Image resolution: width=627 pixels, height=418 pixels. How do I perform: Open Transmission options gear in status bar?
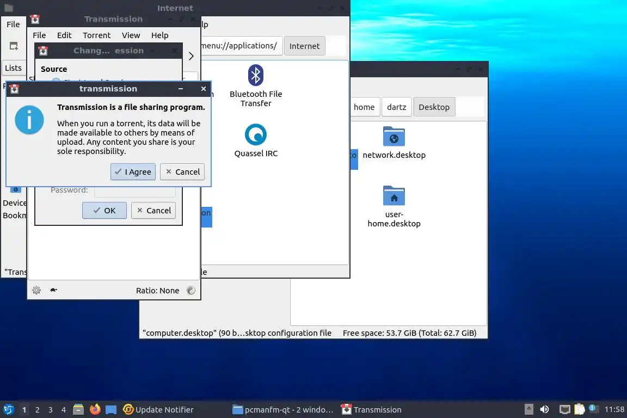(36, 290)
